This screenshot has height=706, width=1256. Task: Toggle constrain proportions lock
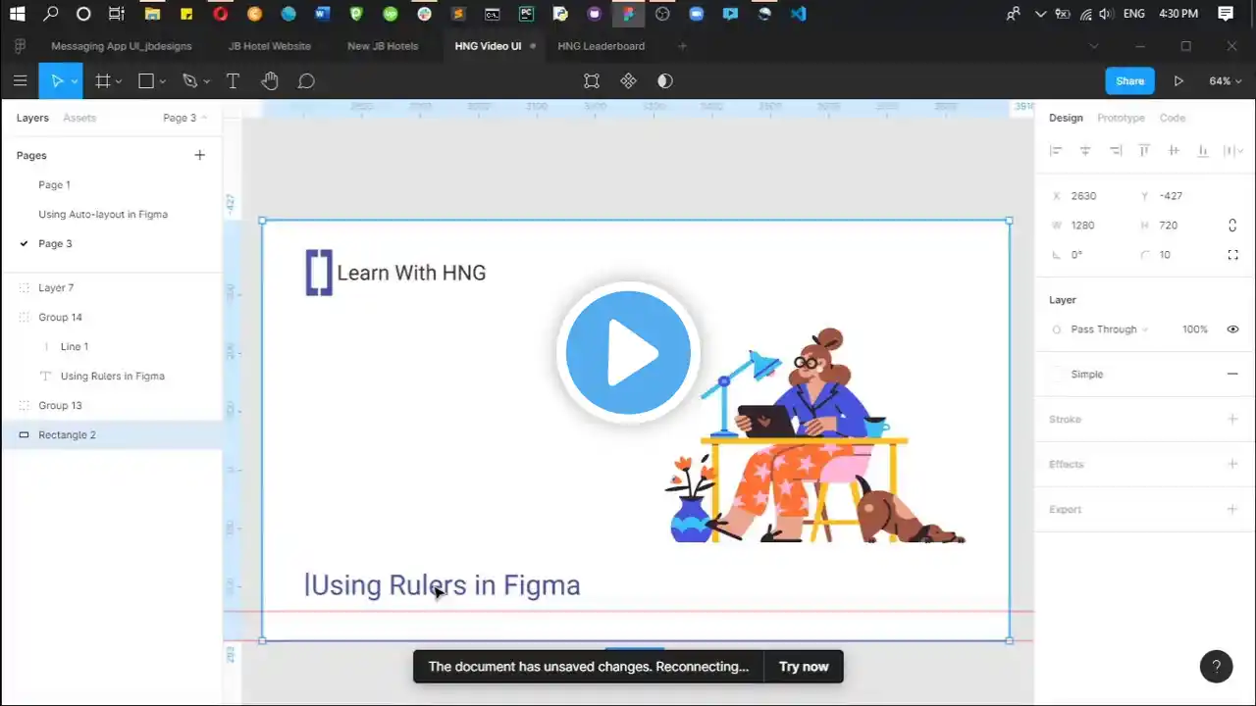click(1232, 226)
